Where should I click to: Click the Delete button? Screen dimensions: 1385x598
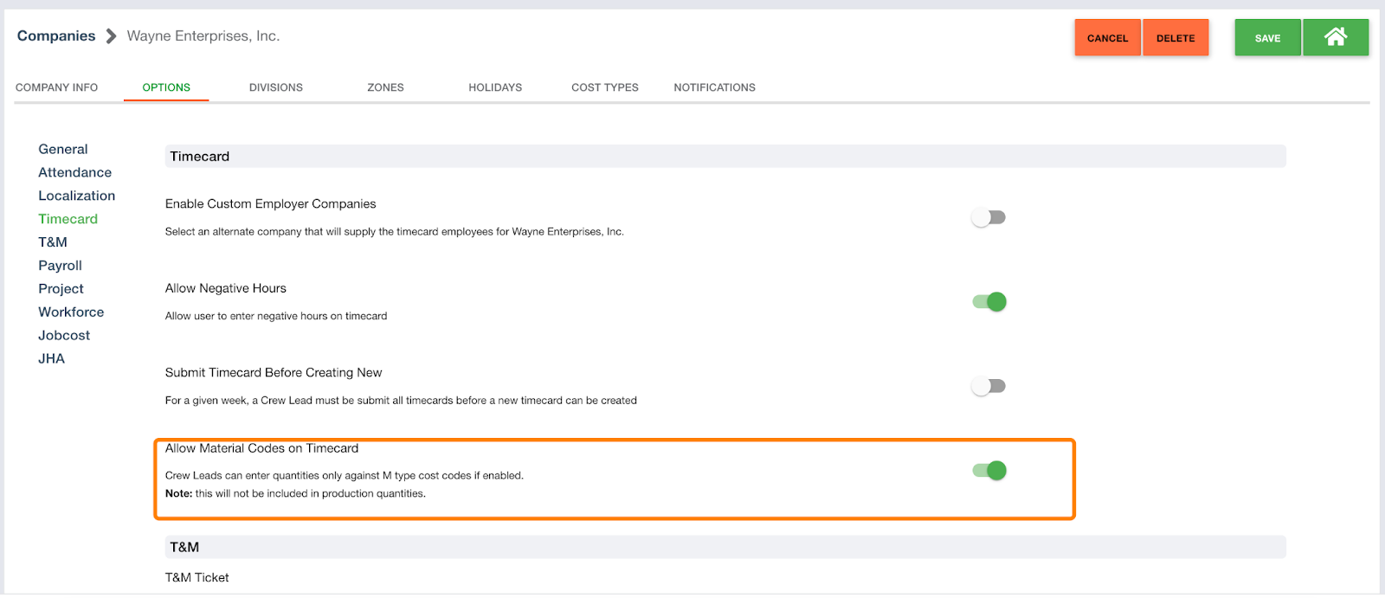tap(1176, 37)
